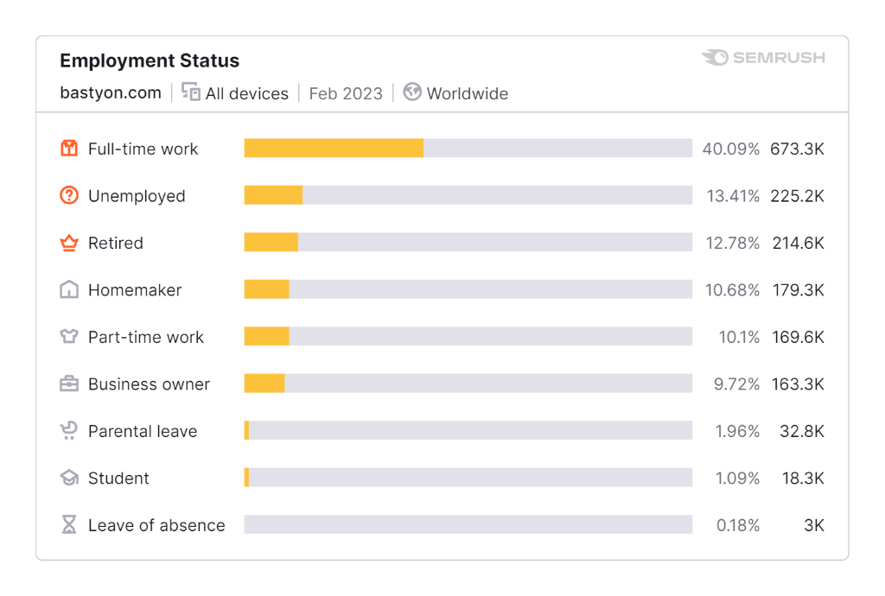The image size is (885, 596).
Task: Click the Worldwide globe icon
Action: point(412,92)
